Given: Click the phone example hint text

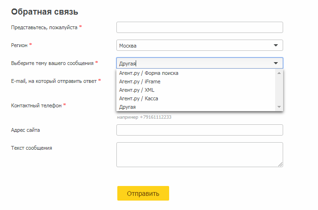Looking at the screenshot, I should (144, 117).
